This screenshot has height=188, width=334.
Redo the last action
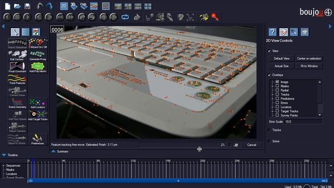pos(50,6)
